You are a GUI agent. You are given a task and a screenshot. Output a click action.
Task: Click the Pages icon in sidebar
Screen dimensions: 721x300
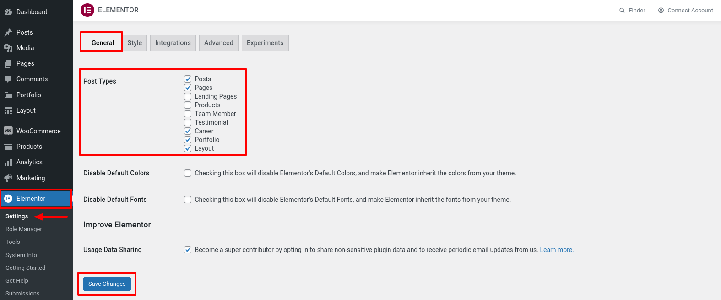click(x=8, y=63)
